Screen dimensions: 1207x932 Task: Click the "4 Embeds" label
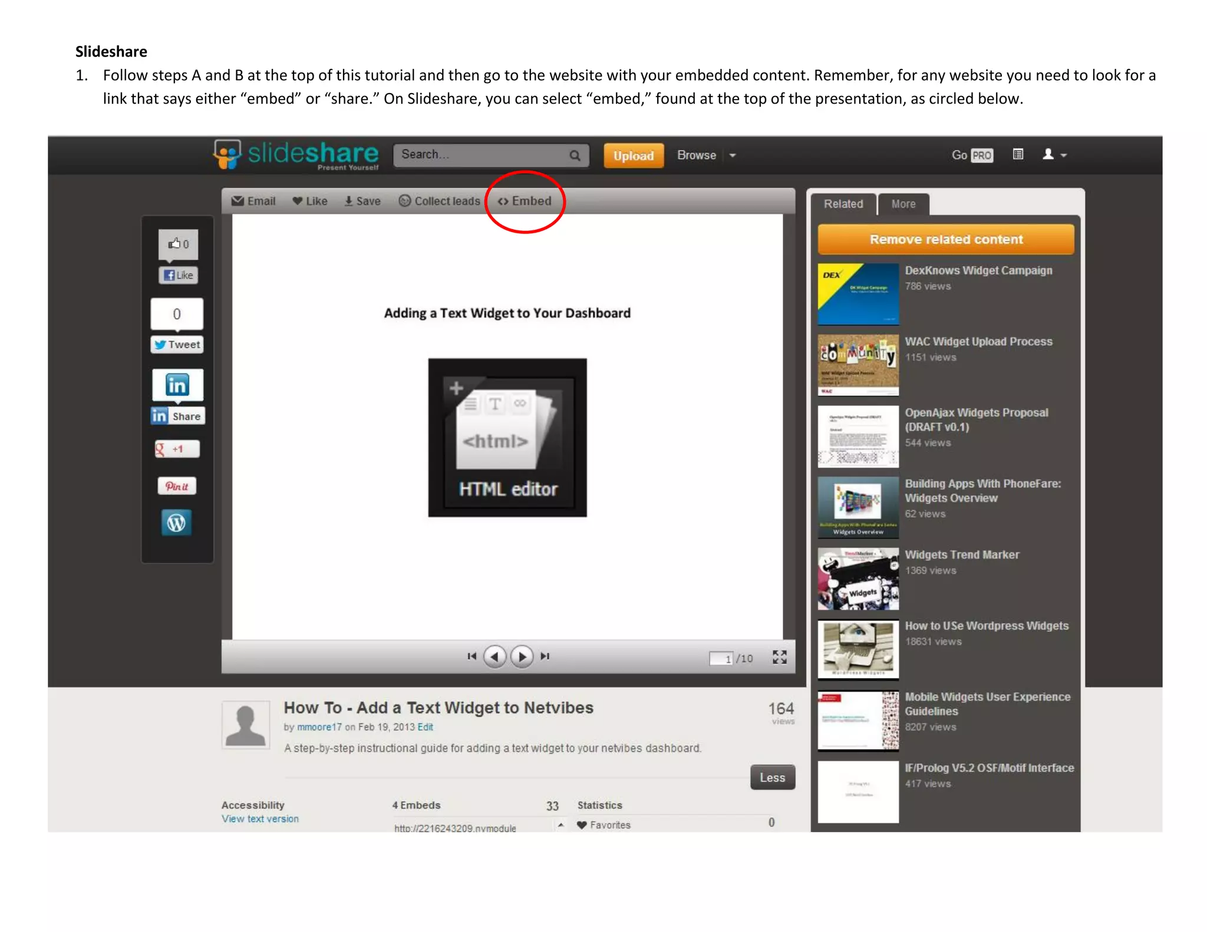pos(416,805)
